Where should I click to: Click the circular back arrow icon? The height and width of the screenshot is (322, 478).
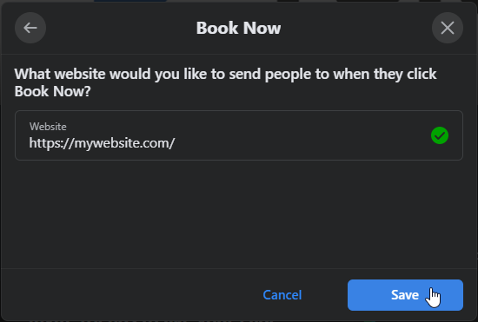coord(30,28)
